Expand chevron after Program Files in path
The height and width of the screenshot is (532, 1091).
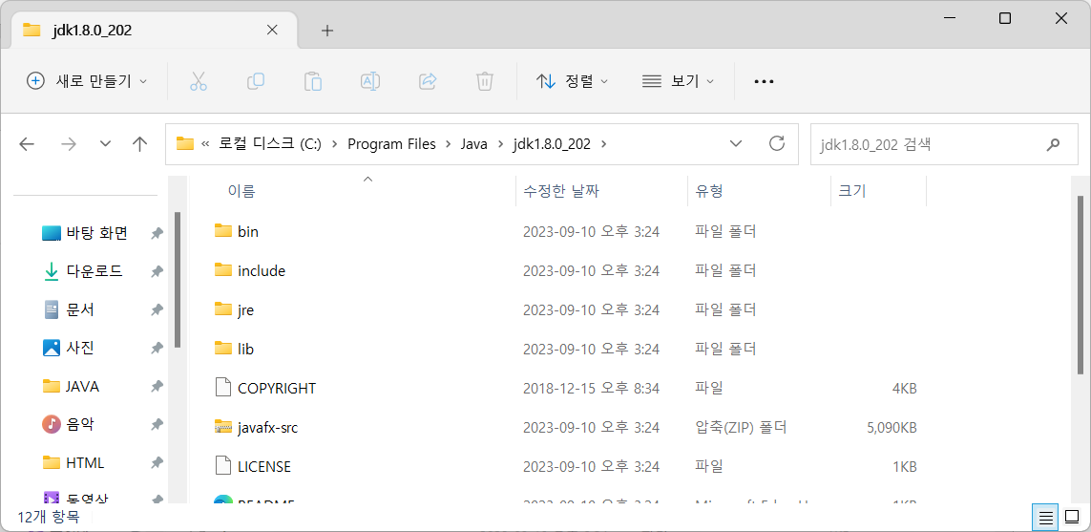448,144
